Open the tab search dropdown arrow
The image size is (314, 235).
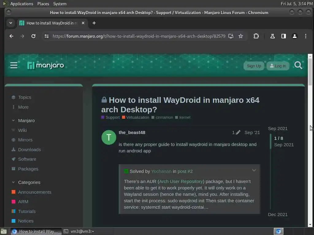click(x=11, y=23)
